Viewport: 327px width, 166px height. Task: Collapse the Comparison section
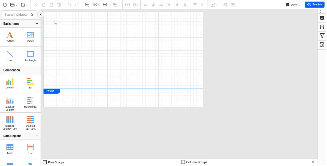[x=37, y=70]
